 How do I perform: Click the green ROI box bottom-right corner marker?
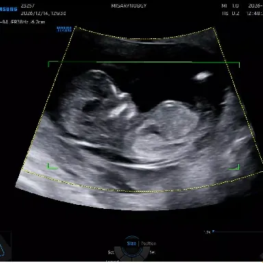tap(234, 167)
